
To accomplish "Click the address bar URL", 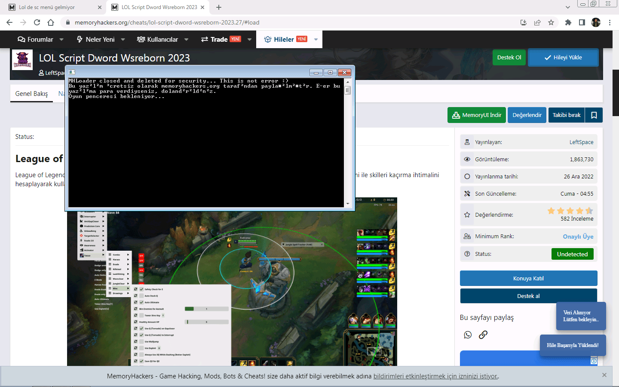I will [x=167, y=22].
